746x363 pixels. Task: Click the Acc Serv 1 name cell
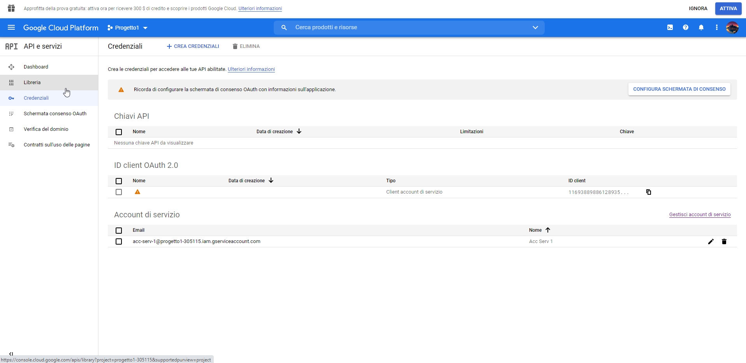[x=541, y=241]
